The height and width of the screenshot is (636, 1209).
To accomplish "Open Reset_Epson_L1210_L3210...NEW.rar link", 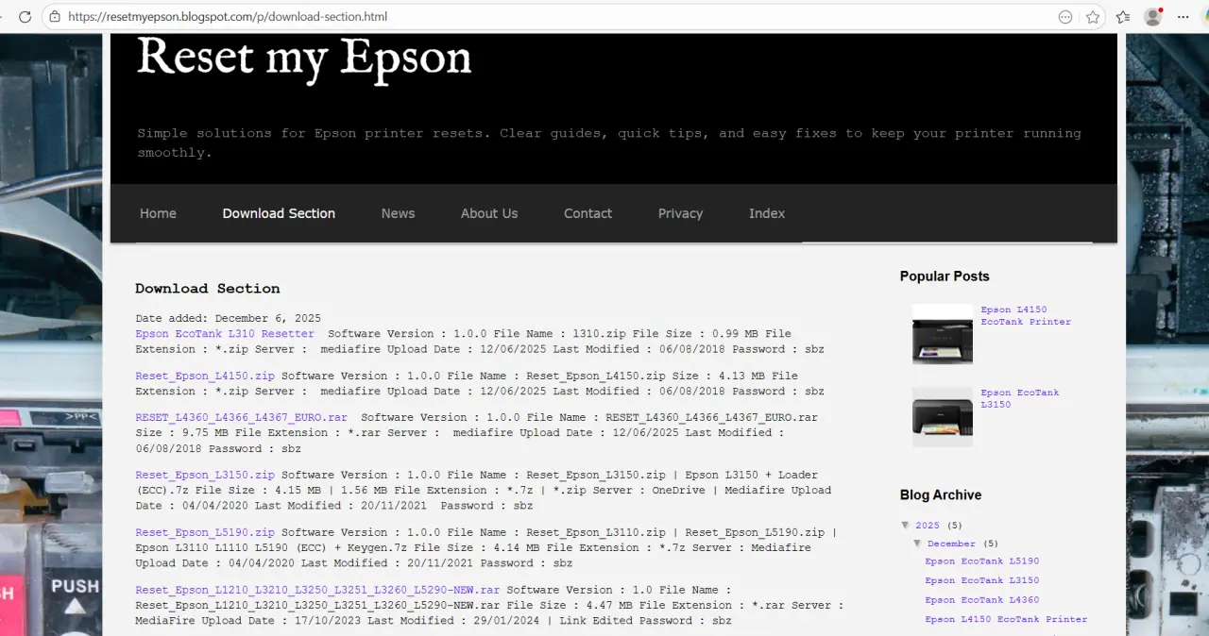I will (317, 590).
